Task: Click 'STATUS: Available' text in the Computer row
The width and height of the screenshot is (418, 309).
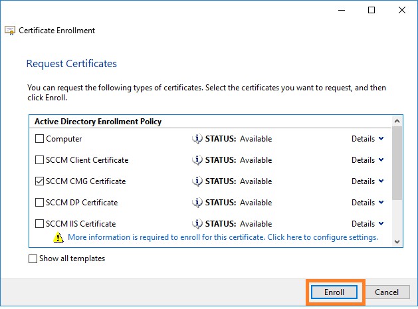Action: coord(239,139)
